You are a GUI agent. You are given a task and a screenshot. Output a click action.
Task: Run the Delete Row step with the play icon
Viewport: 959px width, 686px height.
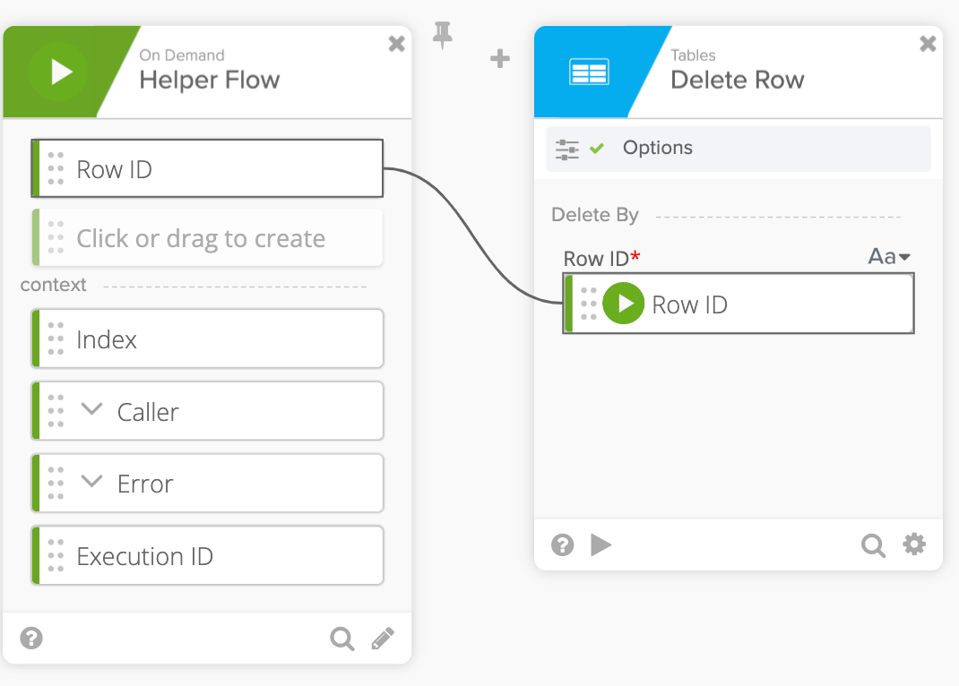pos(600,545)
